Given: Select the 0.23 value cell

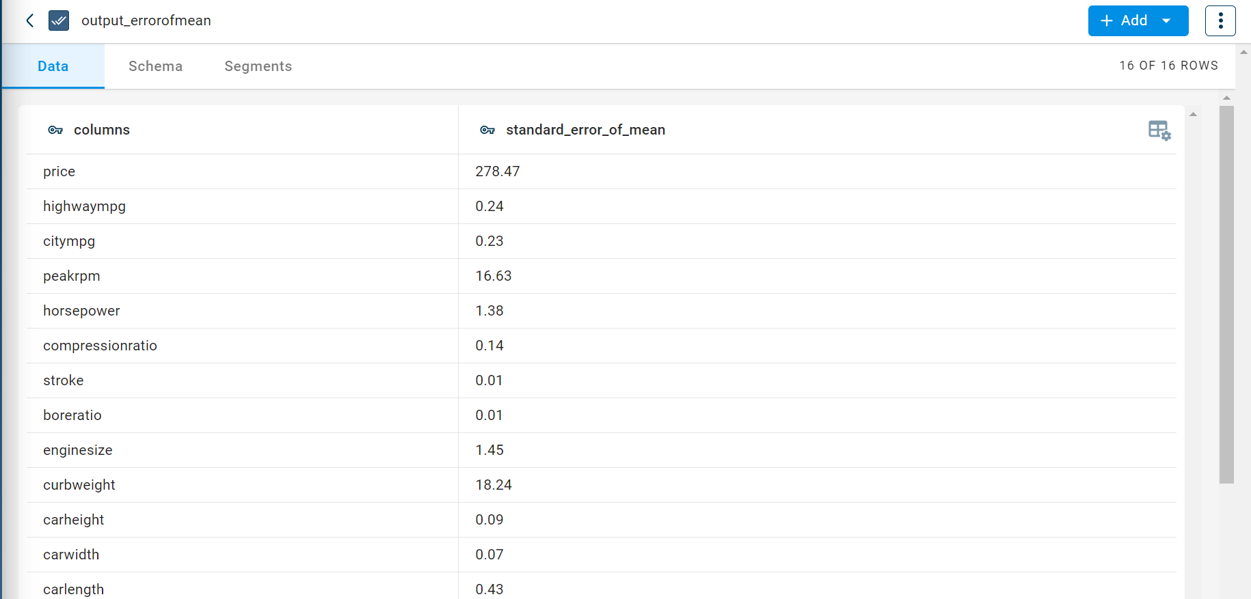Looking at the screenshot, I should [x=817, y=241].
